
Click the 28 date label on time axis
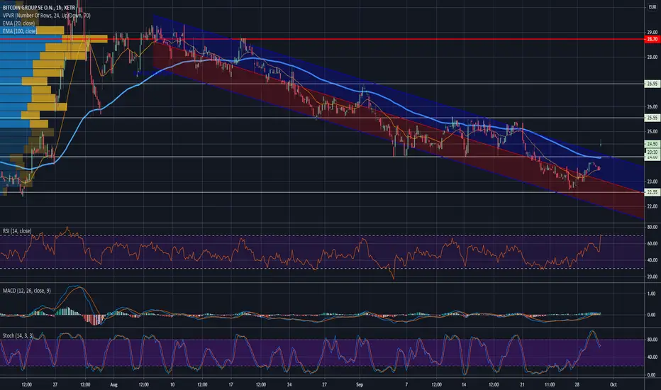[x=577, y=384]
